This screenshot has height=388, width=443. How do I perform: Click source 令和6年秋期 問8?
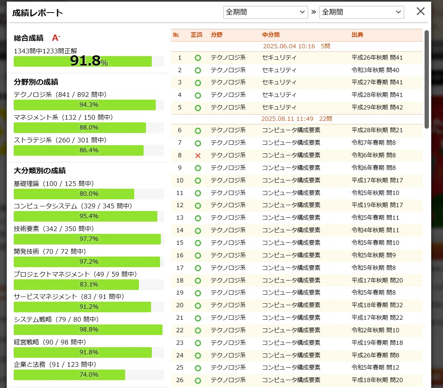coord(374,155)
